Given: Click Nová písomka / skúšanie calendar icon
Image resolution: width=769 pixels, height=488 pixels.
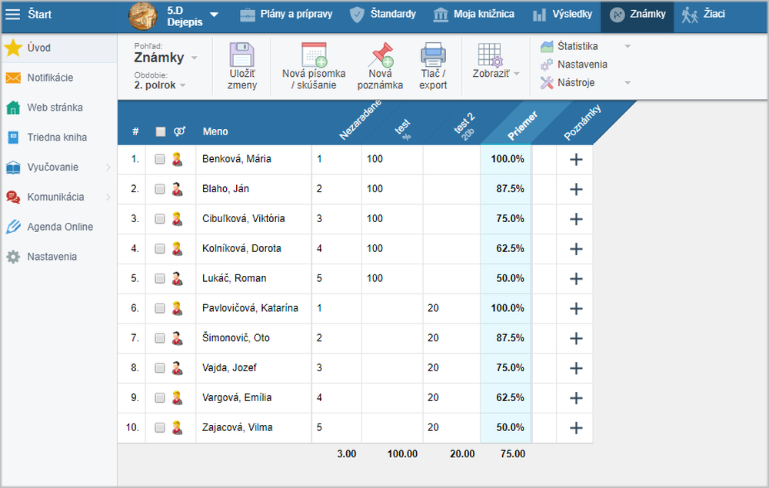Looking at the screenshot, I should 314,55.
